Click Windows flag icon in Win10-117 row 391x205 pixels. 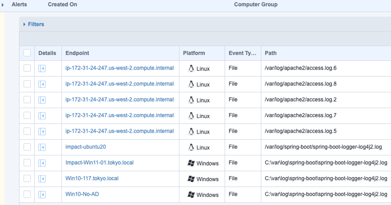pos(191,179)
